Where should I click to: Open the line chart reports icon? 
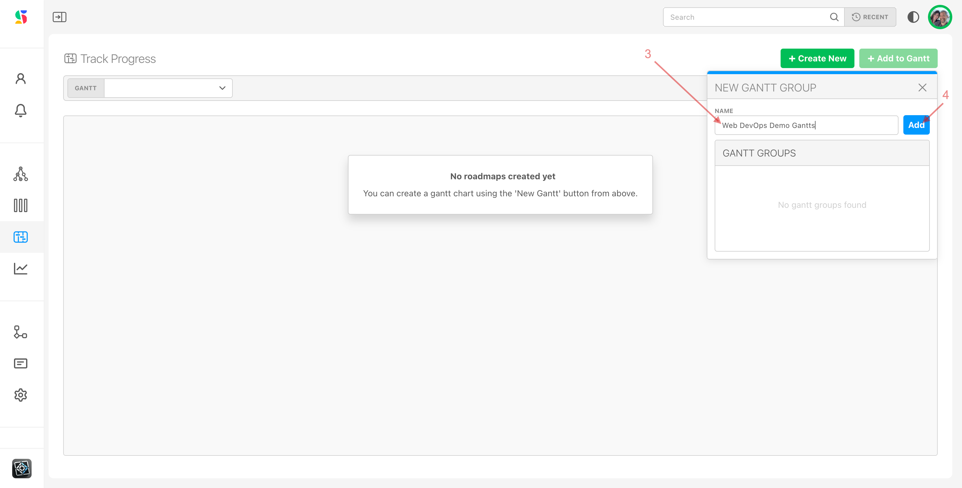[21, 268]
